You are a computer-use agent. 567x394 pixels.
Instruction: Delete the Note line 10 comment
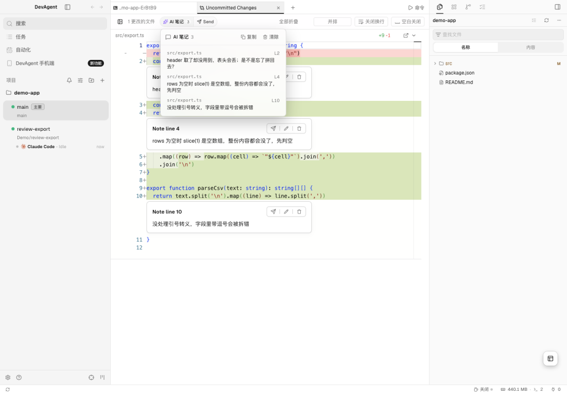pyautogui.click(x=299, y=212)
